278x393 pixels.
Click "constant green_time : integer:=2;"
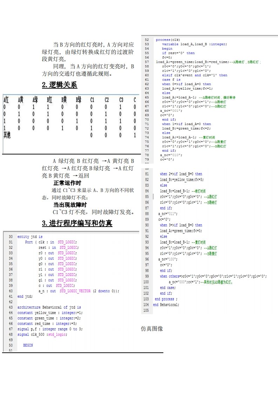coord(49,318)
